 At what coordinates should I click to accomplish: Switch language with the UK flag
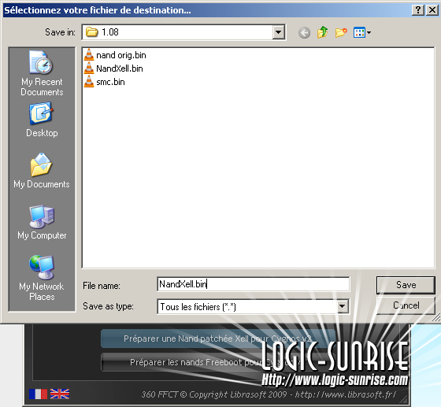tap(60, 394)
